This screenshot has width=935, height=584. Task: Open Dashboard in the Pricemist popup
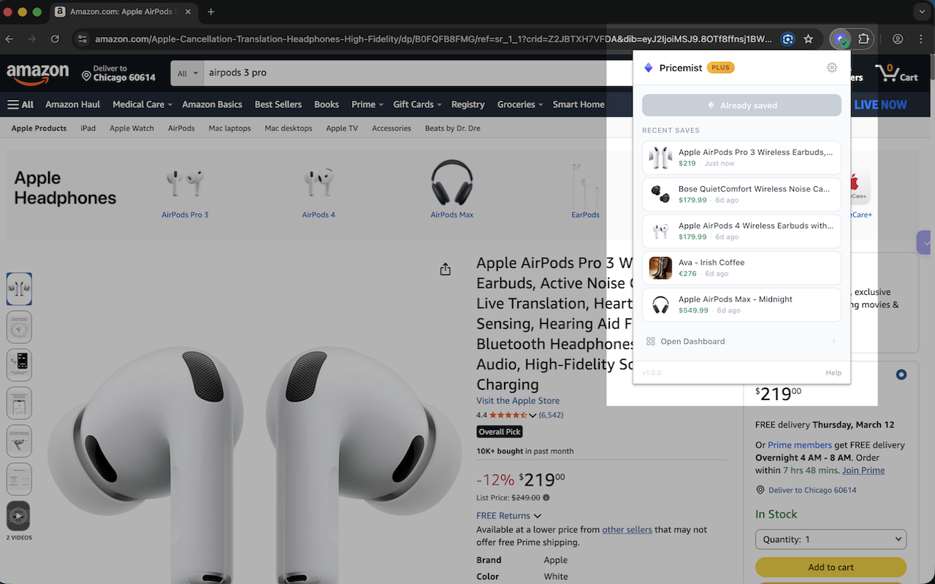click(692, 341)
